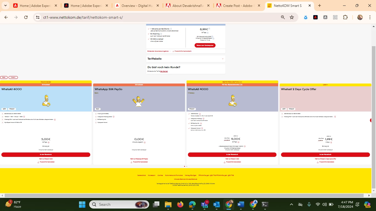The width and height of the screenshot is (376, 211).
Task: Click the Get Started link
Action: (164, 71)
